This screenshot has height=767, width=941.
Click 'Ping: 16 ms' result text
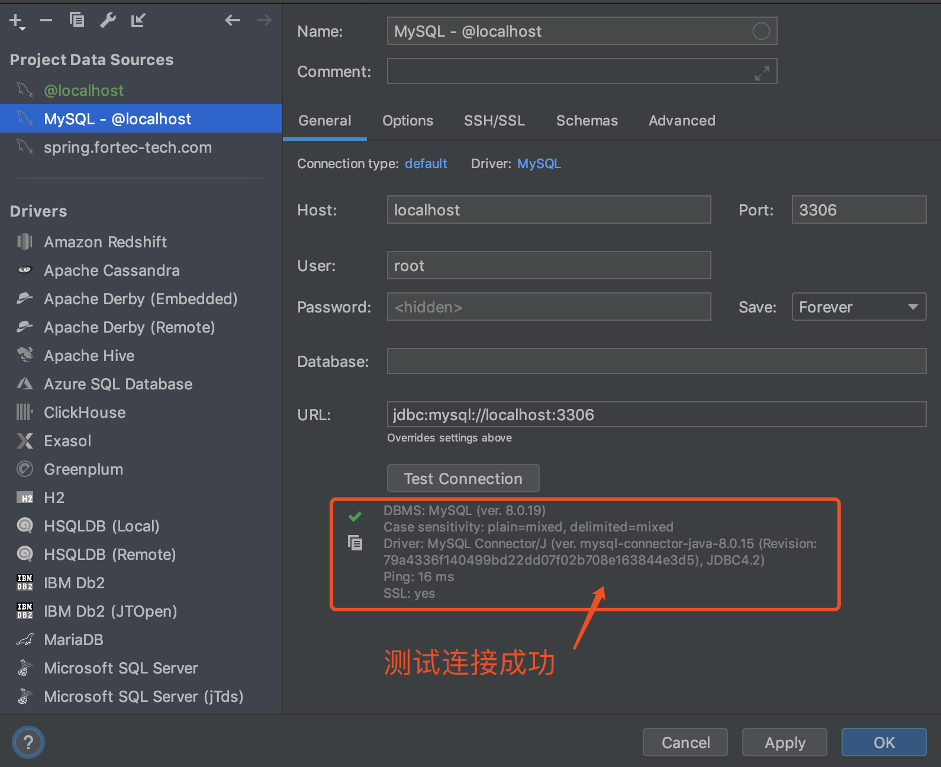click(x=418, y=576)
